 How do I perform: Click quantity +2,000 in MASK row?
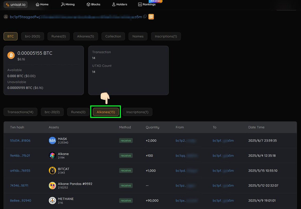click(x=151, y=141)
